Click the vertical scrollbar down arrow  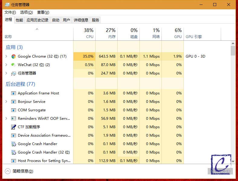click(233, 161)
